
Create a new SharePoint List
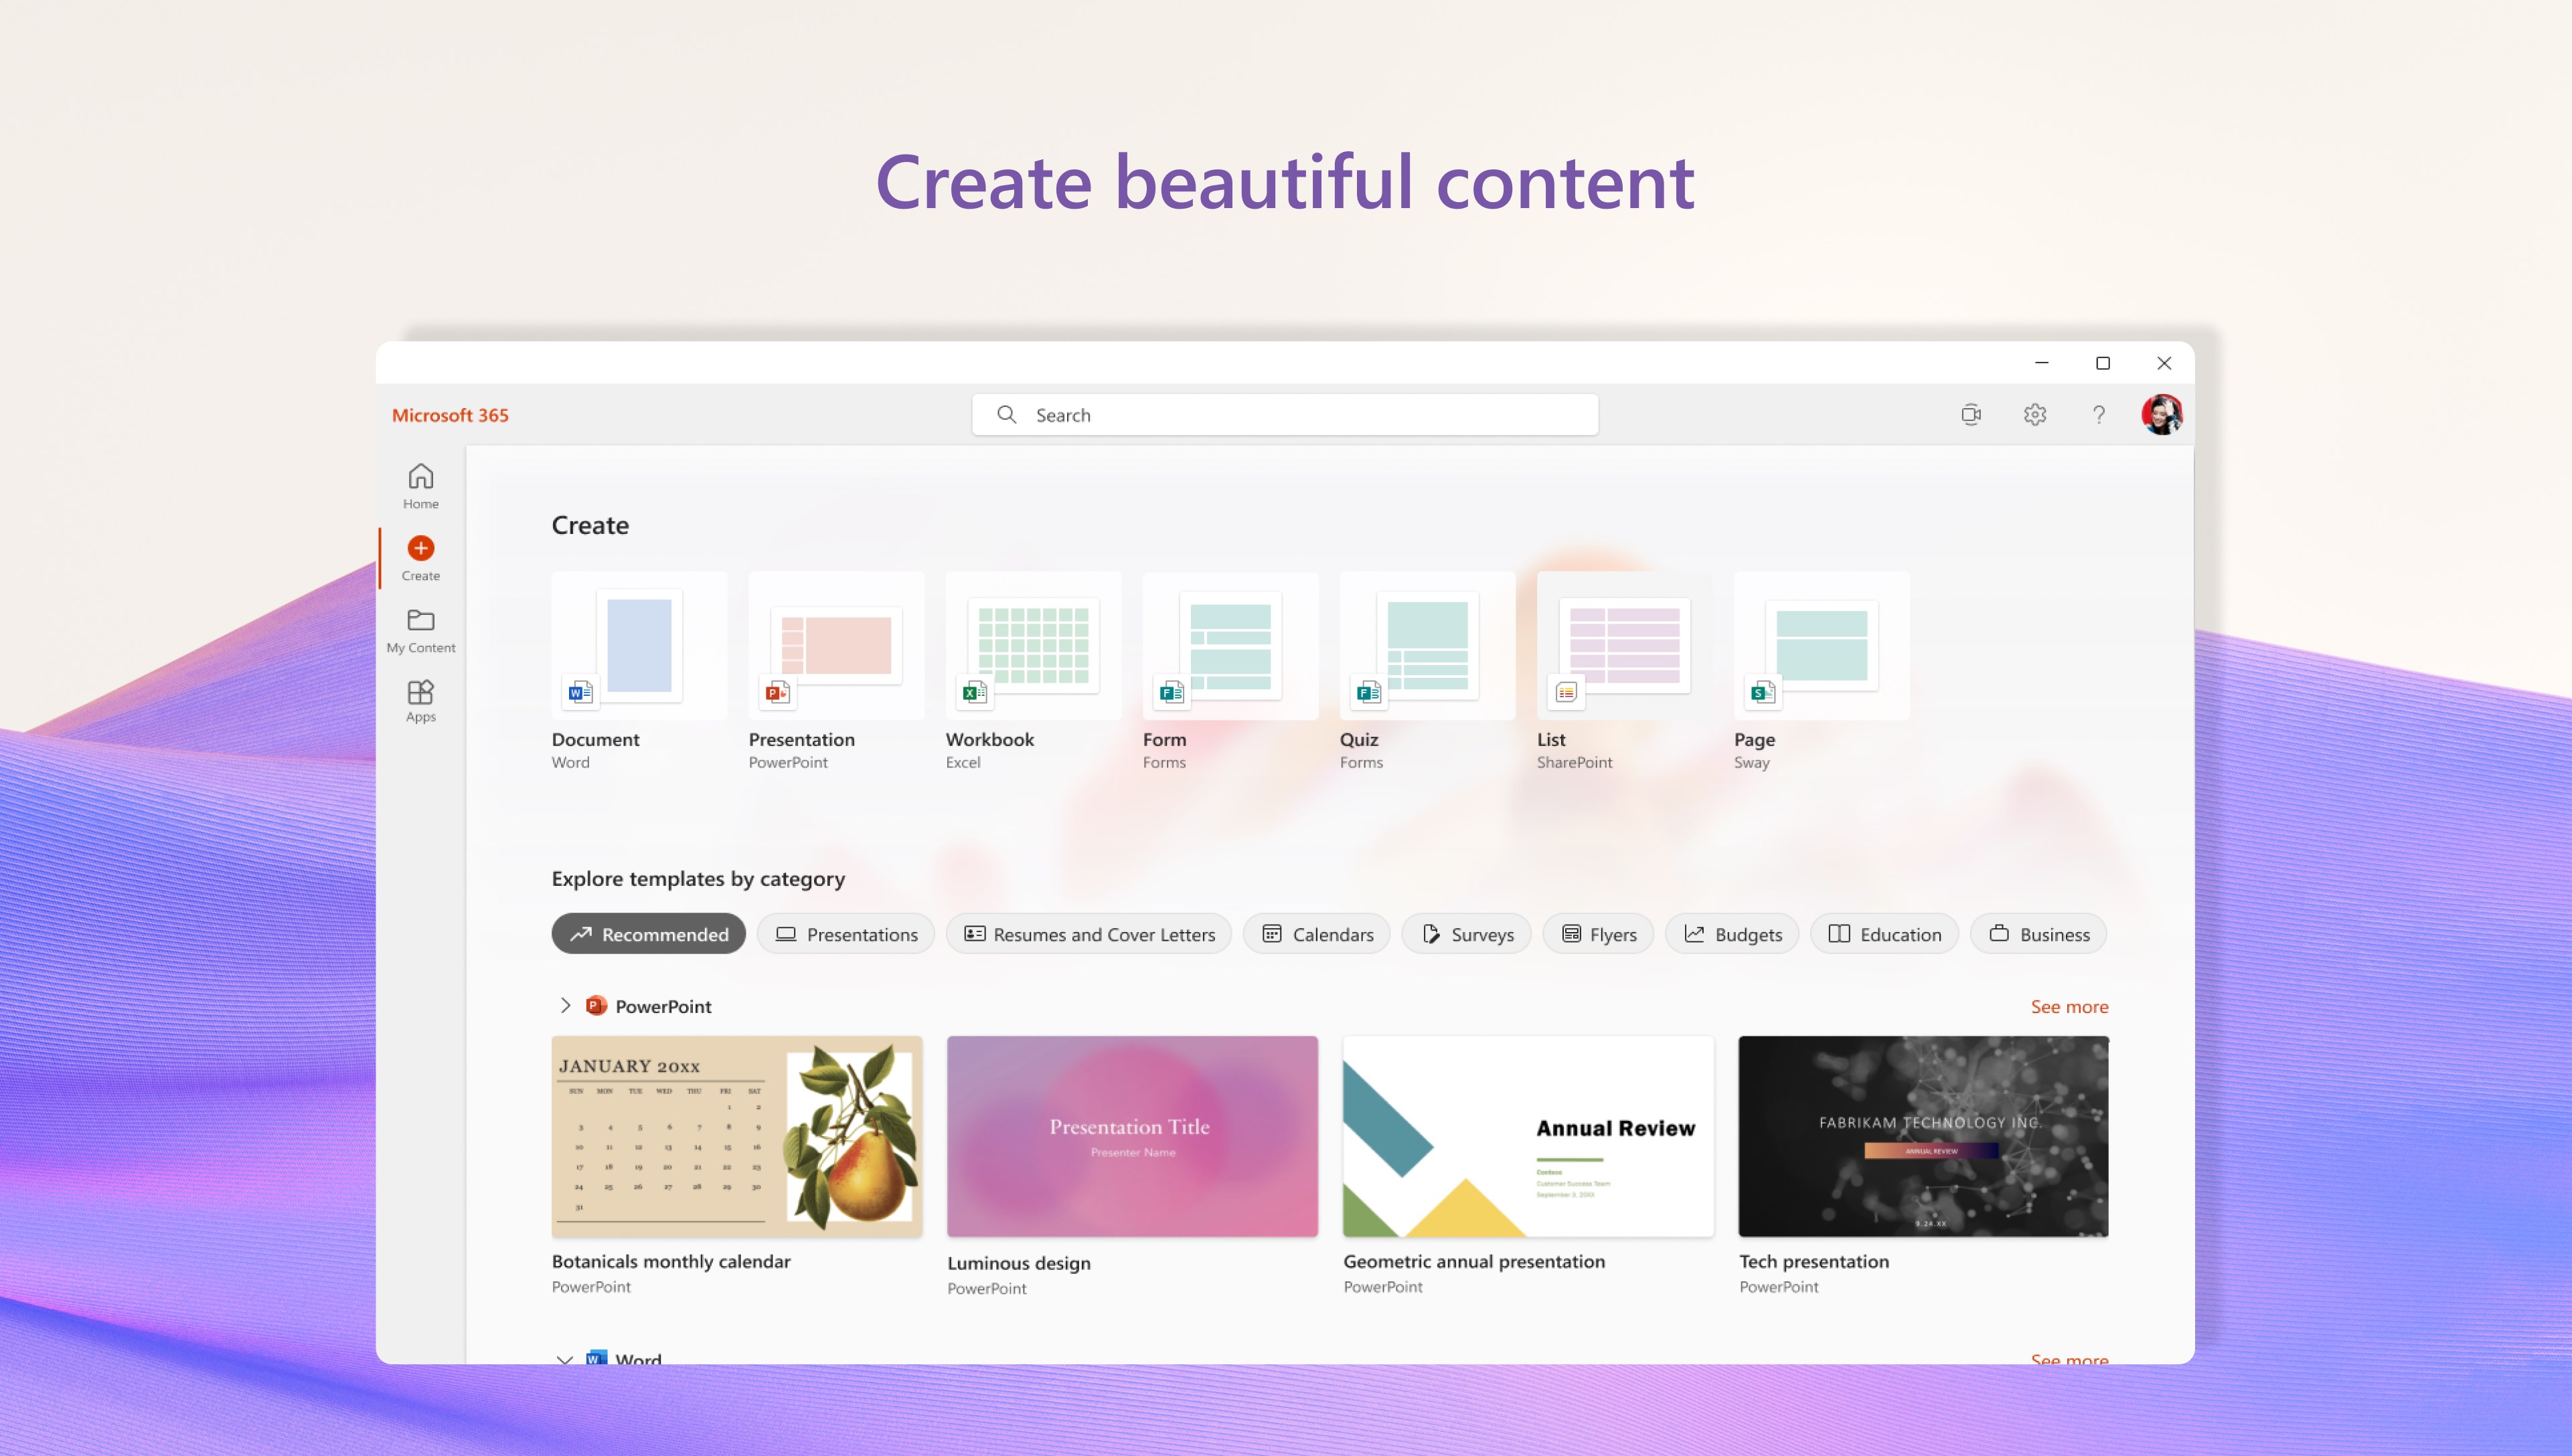(1623, 647)
